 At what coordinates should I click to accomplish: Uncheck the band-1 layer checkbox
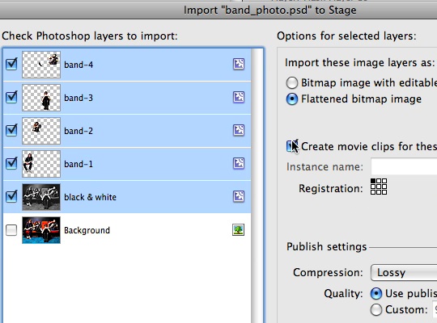click(x=11, y=163)
